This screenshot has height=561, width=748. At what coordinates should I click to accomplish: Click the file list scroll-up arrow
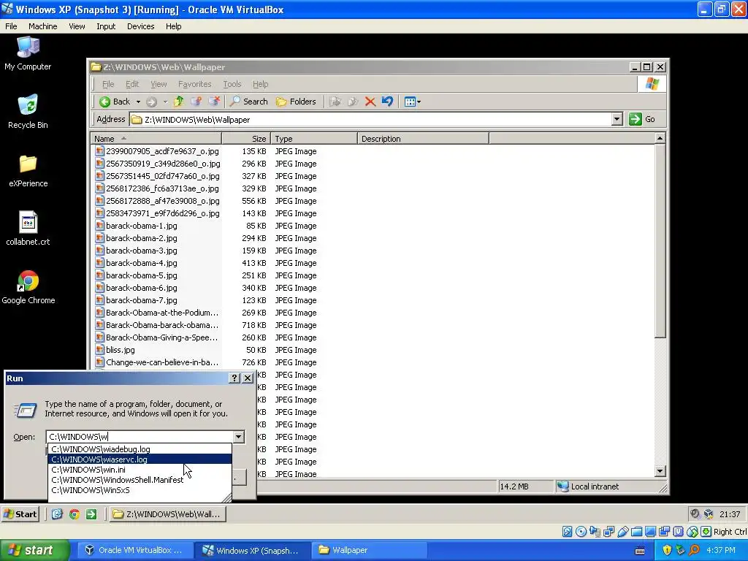[x=660, y=138]
